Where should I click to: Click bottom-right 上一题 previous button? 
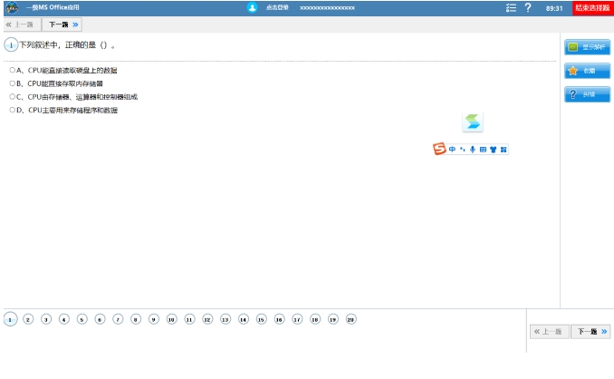(x=550, y=332)
